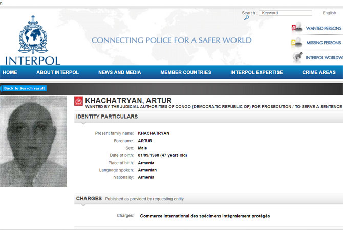
Task: Click Back to Search result button
Action: (x=24, y=88)
